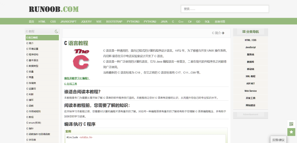Select JAVASCRIPT in the top navigation
Viewport: 297px width, 143px height.
pyautogui.click(x=68, y=22)
